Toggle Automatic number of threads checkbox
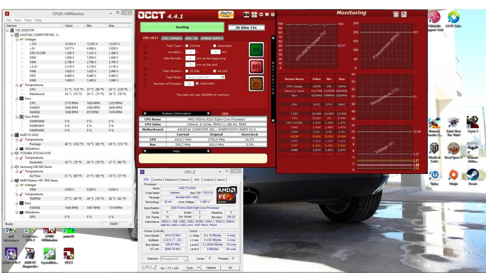This screenshot has height=273, width=486. pyautogui.click(x=197, y=83)
